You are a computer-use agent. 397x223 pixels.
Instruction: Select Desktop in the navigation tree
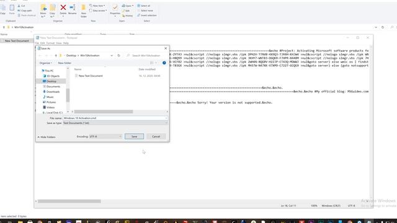click(51, 81)
